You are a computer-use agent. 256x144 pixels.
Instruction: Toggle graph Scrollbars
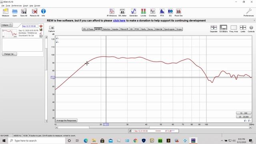click(x=223, y=28)
